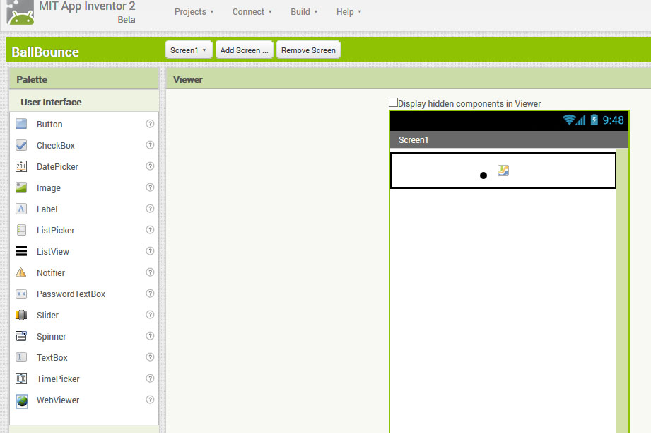Open help for DatePicker component
Viewport: 651px width, 433px height.
click(150, 166)
